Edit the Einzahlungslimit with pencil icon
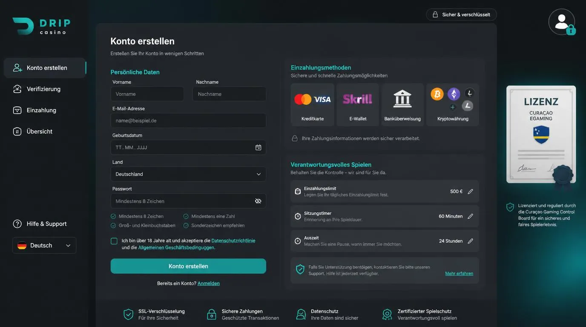586x327 pixels. pos(470,192)
